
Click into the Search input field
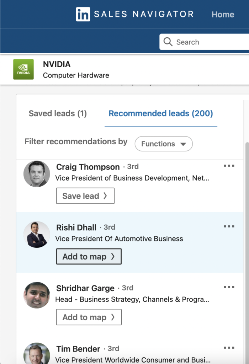[210, 42]
